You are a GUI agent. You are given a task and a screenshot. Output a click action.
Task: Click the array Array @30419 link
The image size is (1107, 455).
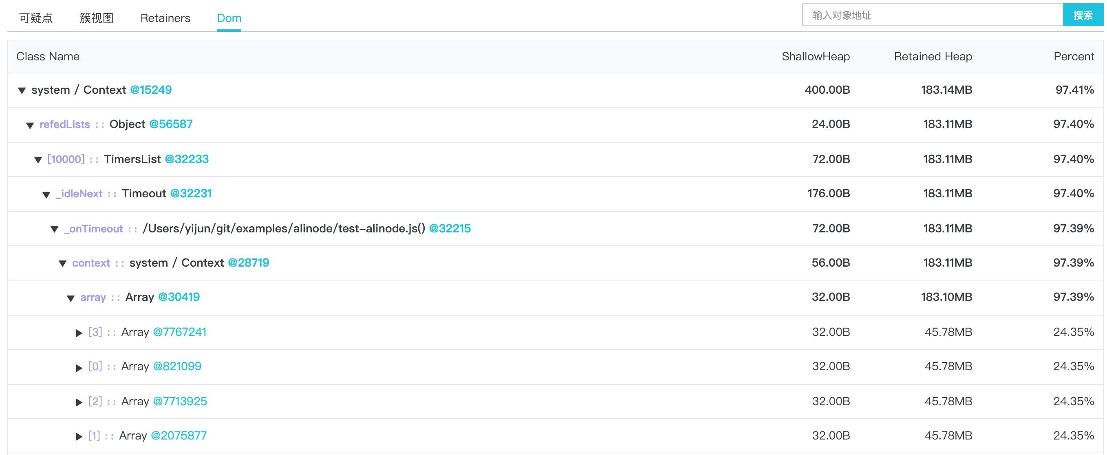point(179,297)
